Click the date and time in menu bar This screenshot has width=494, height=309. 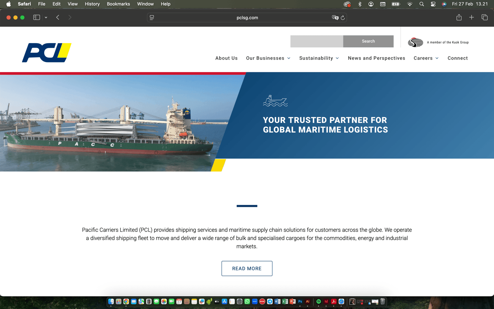pos(470,4)
